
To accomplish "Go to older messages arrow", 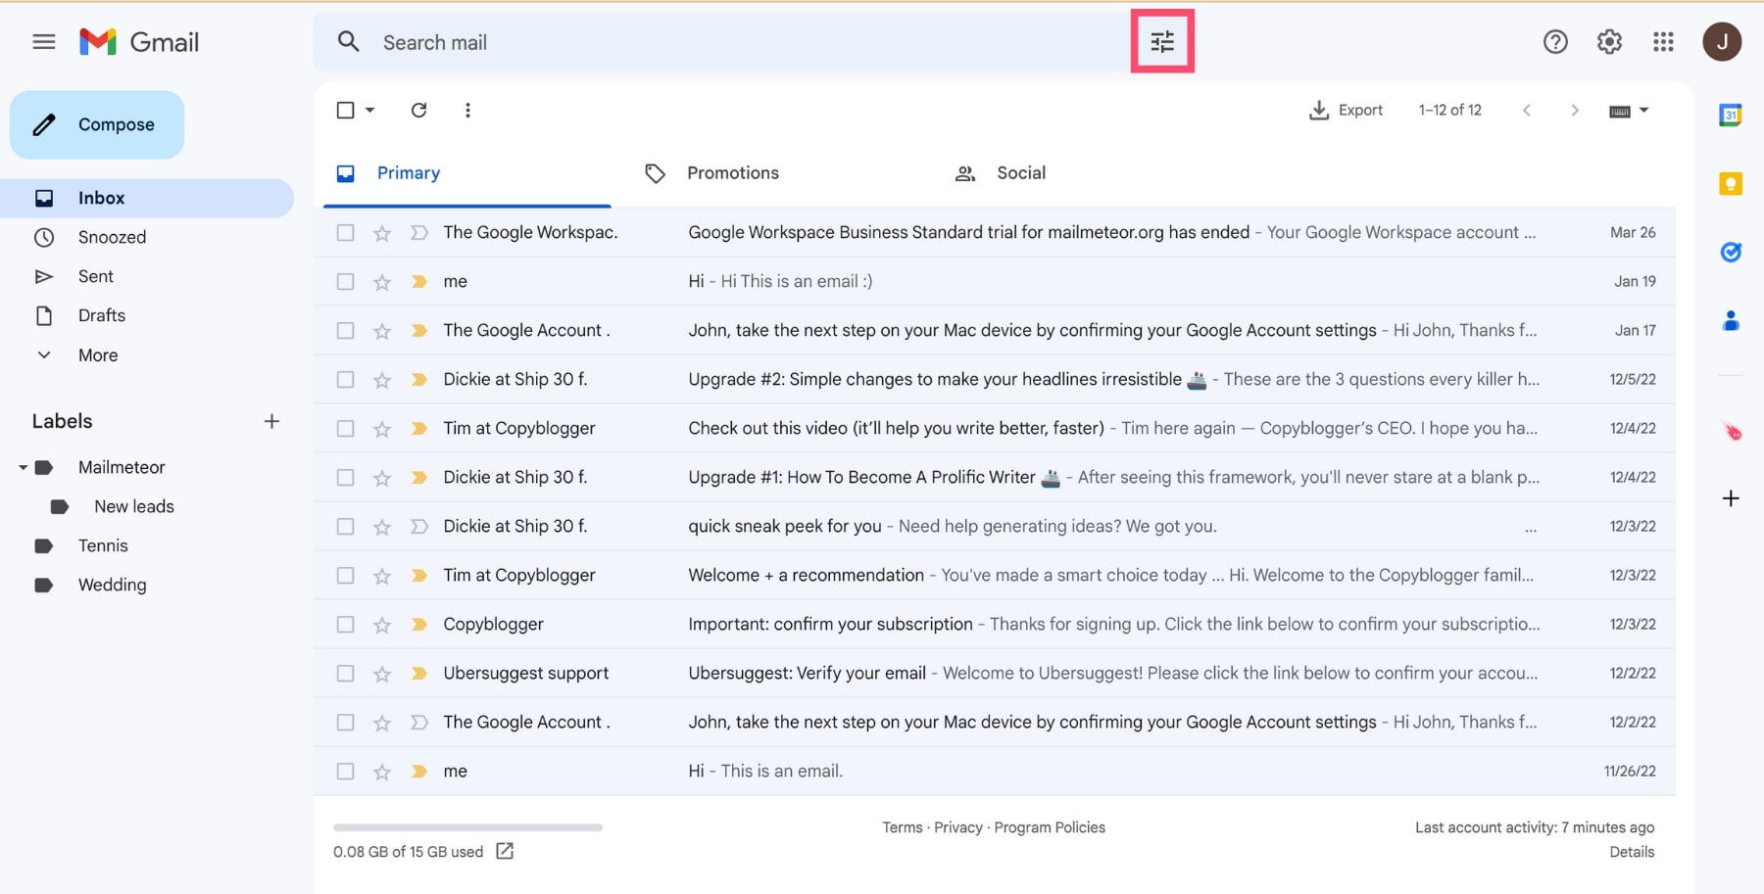I will [x=1575, y=110].
